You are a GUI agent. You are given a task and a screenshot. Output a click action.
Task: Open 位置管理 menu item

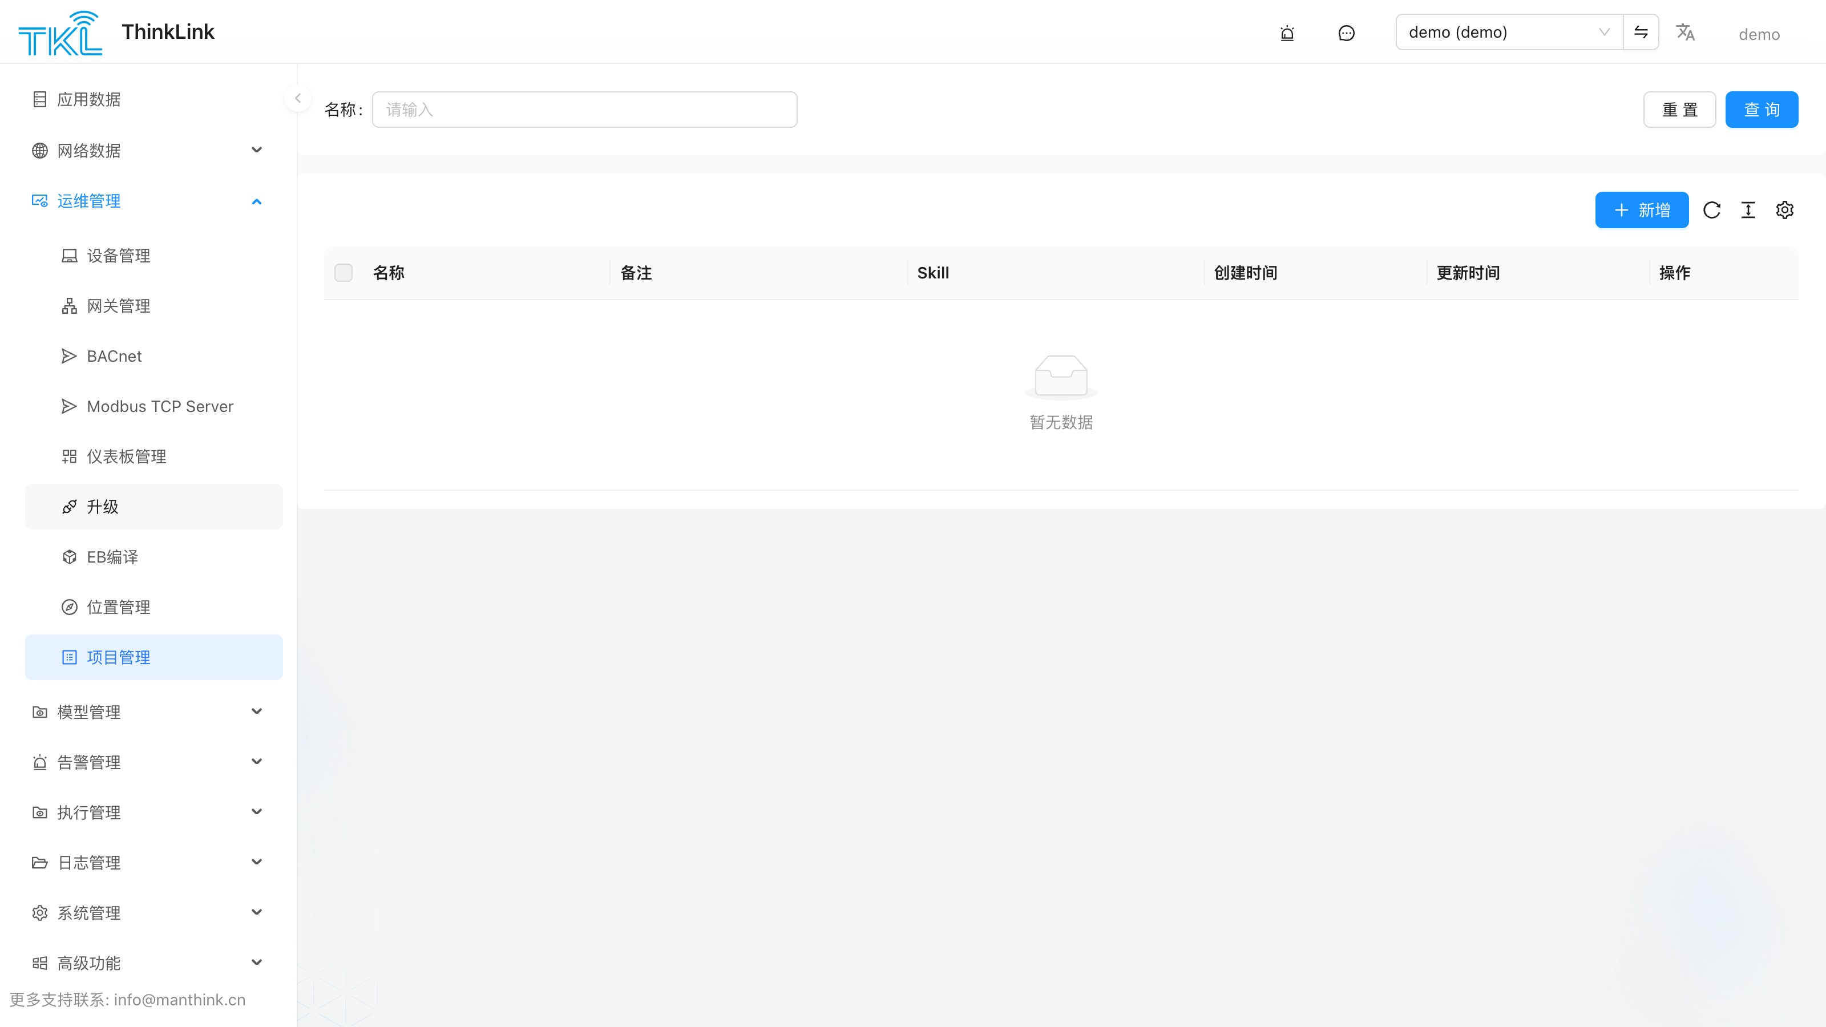coord(154,608)
